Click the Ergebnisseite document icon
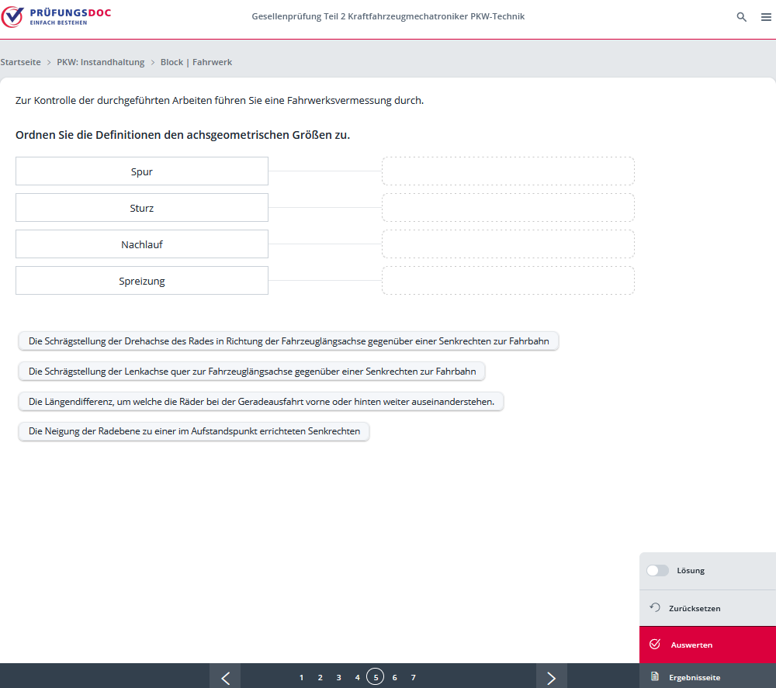The width and height of the screenshot is (776, 688). [655, 677]
